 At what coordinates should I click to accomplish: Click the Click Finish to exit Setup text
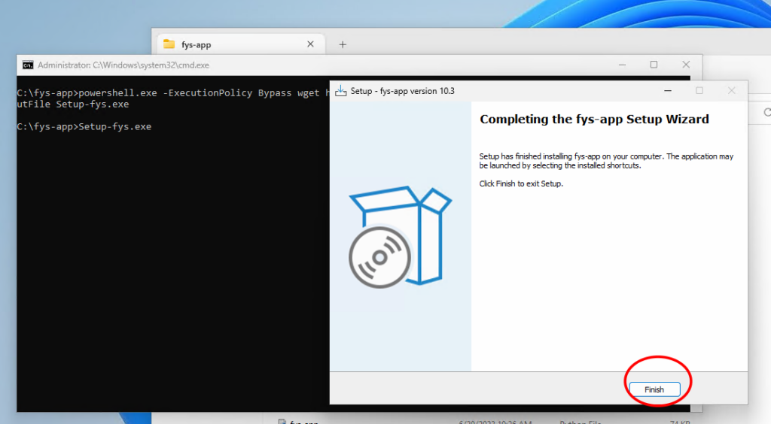521,183
